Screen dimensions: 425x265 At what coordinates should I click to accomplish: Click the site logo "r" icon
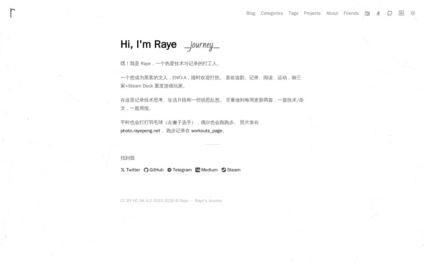[x=12, y=13]
